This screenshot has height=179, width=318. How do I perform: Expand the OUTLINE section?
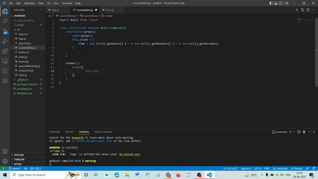click(19, 155)
